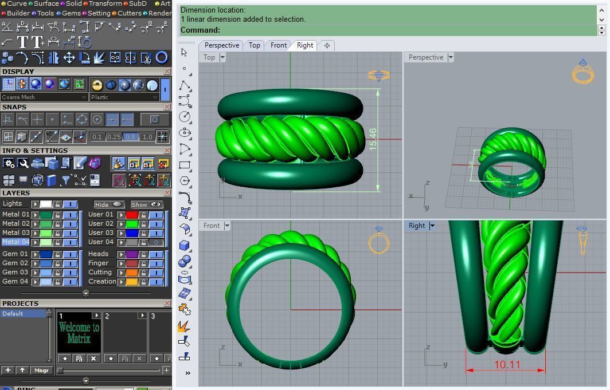Click the puzzle piece boolean tool
Viewport: 610px width, 390px height.
pos(185,310)
